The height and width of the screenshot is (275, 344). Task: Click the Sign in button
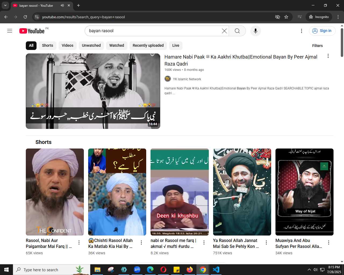322,31
